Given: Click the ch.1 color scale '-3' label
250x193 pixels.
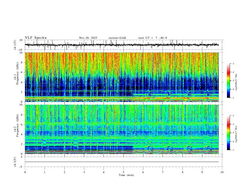Looking at the screenshot, I should click(x=233, y=63).
